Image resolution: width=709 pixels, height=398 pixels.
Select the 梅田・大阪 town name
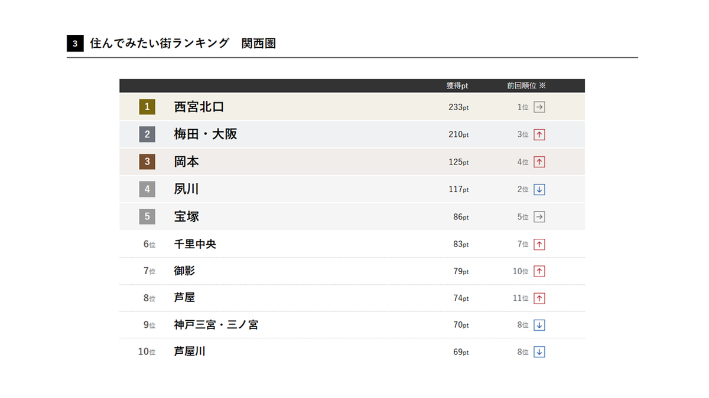(206, 134)
